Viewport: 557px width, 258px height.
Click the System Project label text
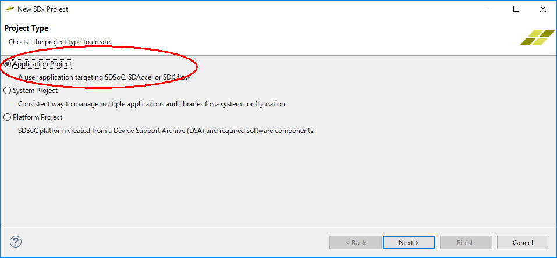pyautogui.click(x=35, y=91)
